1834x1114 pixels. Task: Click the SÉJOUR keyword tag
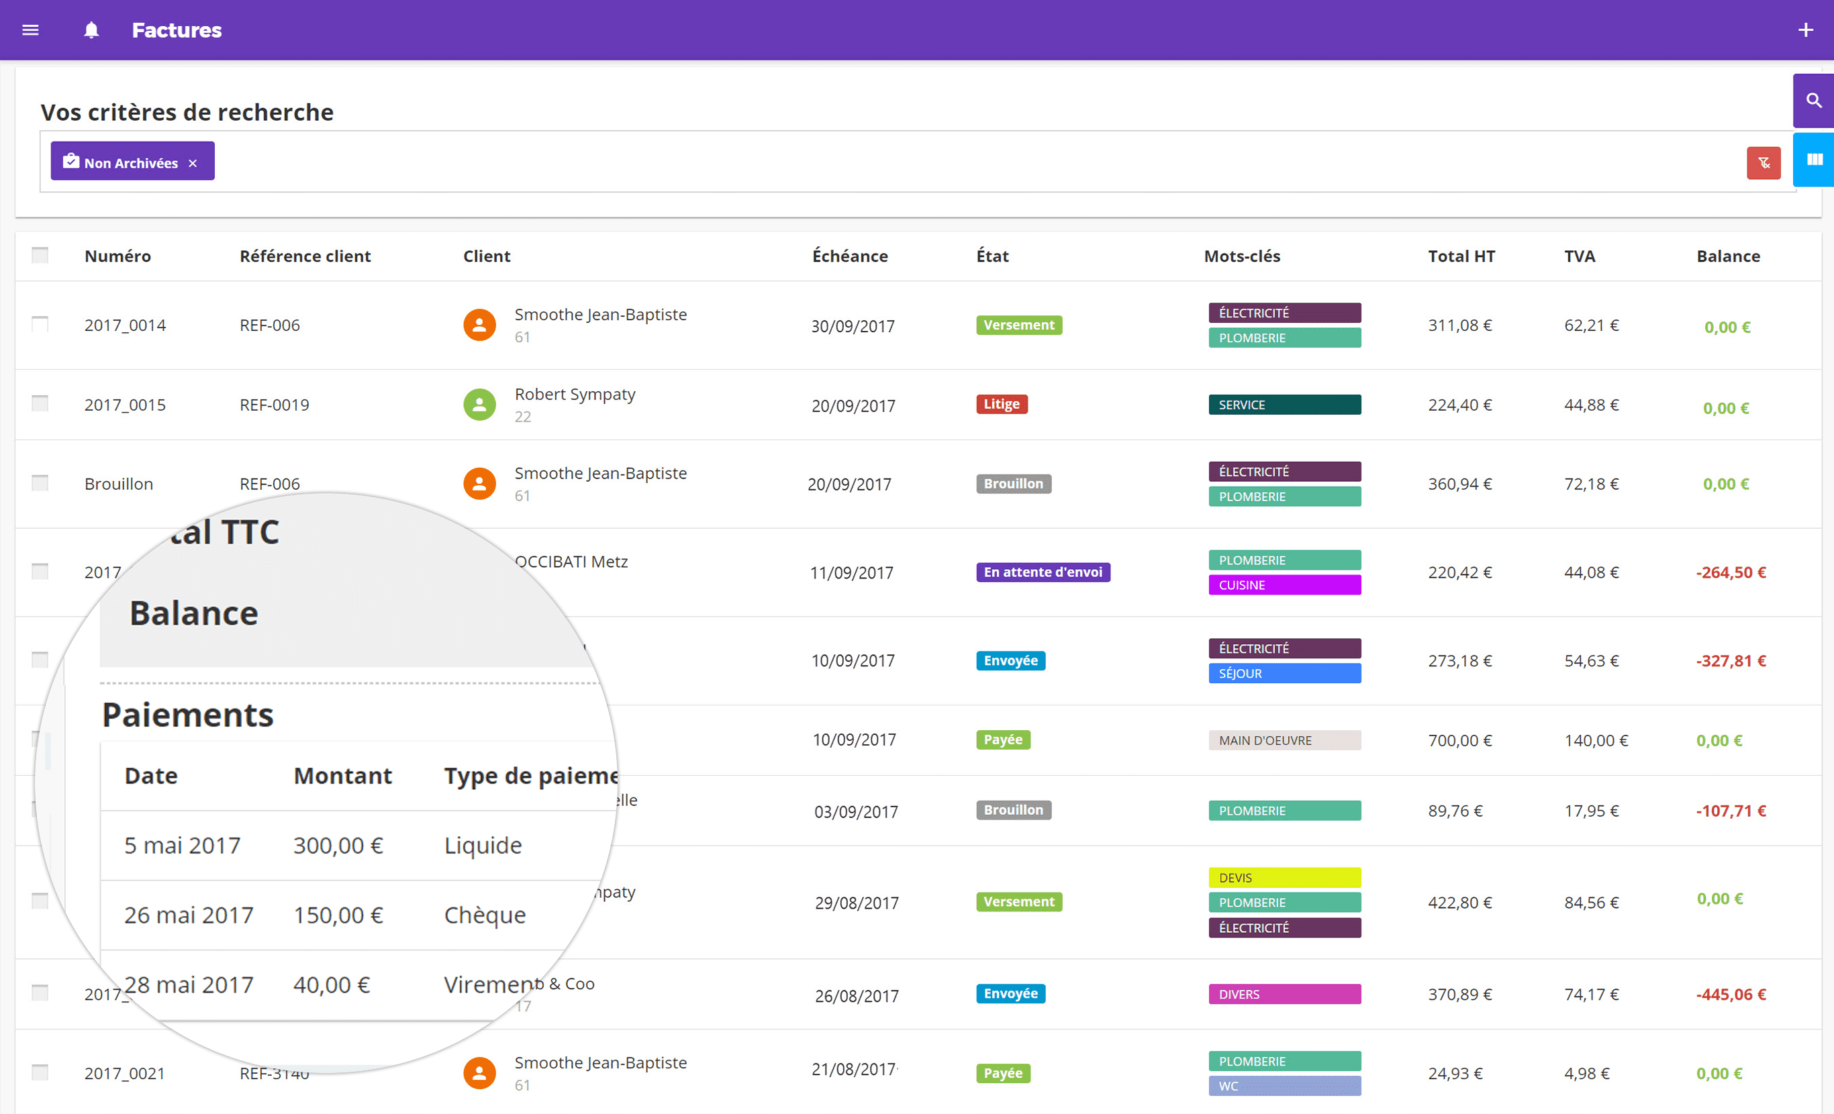pos(1285,674)
